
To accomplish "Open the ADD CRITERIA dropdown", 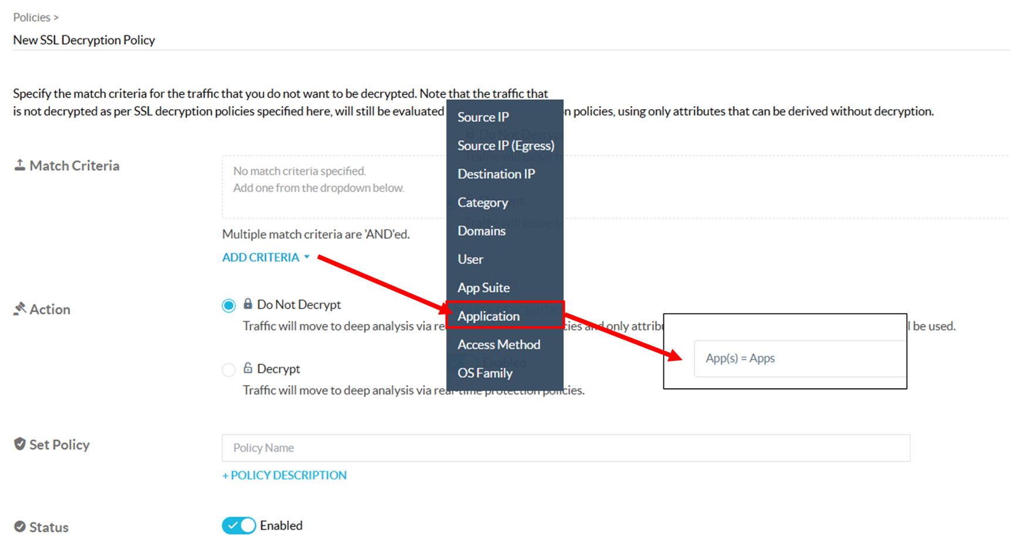I will coord(261,257).
